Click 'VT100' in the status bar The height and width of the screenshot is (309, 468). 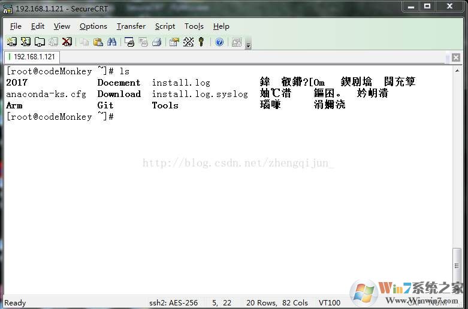(x=329, y=303)
